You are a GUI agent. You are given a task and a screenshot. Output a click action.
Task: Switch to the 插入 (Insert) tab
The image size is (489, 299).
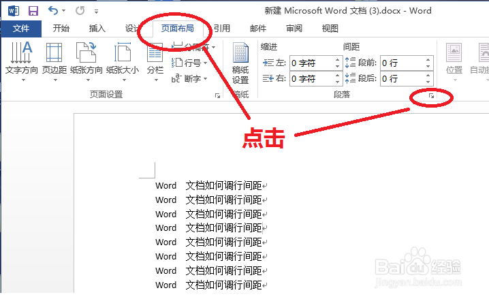pyautogui.click(x=97, y=29)
